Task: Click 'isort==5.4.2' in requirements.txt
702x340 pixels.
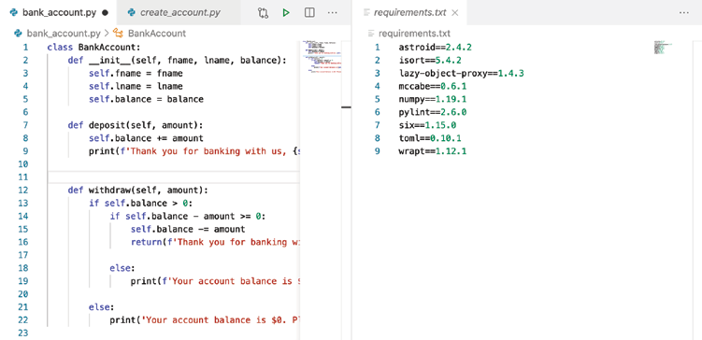Action: point(430,61)
